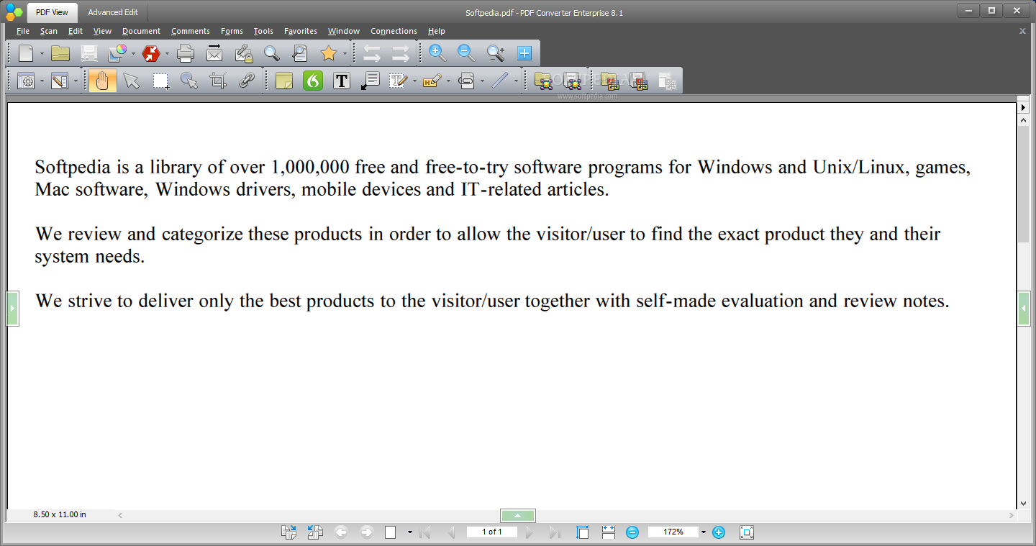Click the Search magnifier icon
This screenshot has width=1036, height=546.
pyautogui.click(x=271, y=53)
